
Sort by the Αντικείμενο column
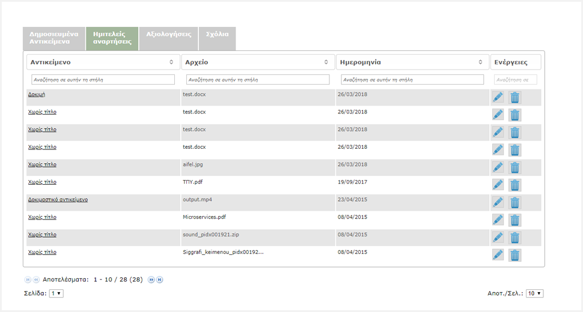(x=103, y=62)
